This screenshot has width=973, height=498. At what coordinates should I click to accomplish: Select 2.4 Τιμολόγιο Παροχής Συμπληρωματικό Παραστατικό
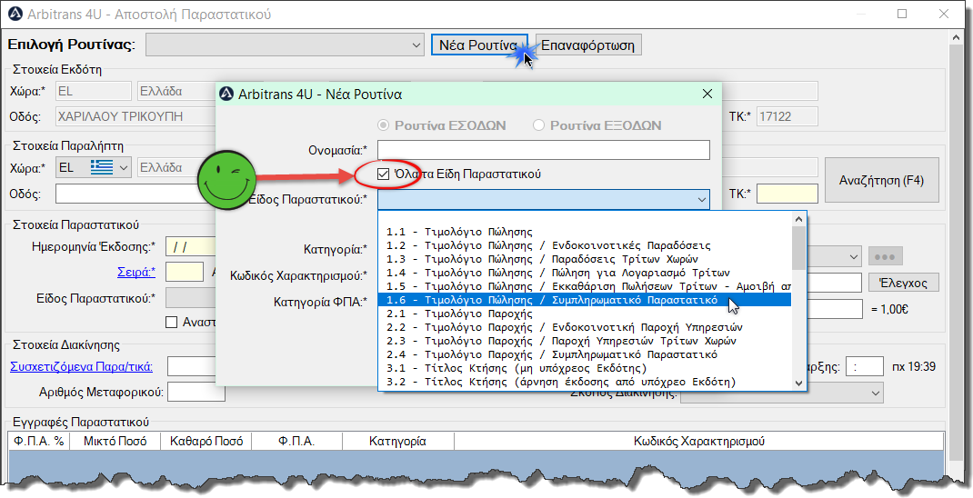584,354
